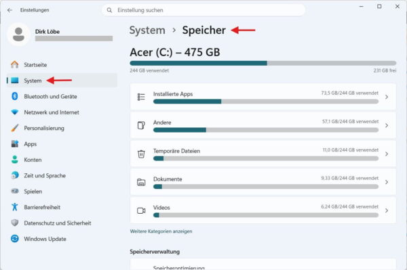Go to Bluetooth und Geräte
The width and height of the screenshot is (407, 270).
pyautogui.click(x=62, y=96)
